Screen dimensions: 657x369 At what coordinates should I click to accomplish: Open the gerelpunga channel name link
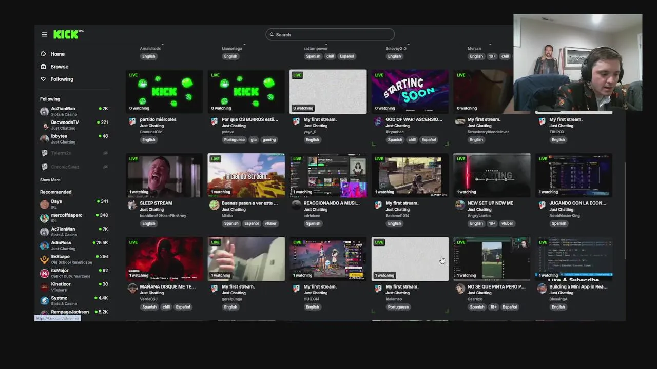tap(233, 299)
